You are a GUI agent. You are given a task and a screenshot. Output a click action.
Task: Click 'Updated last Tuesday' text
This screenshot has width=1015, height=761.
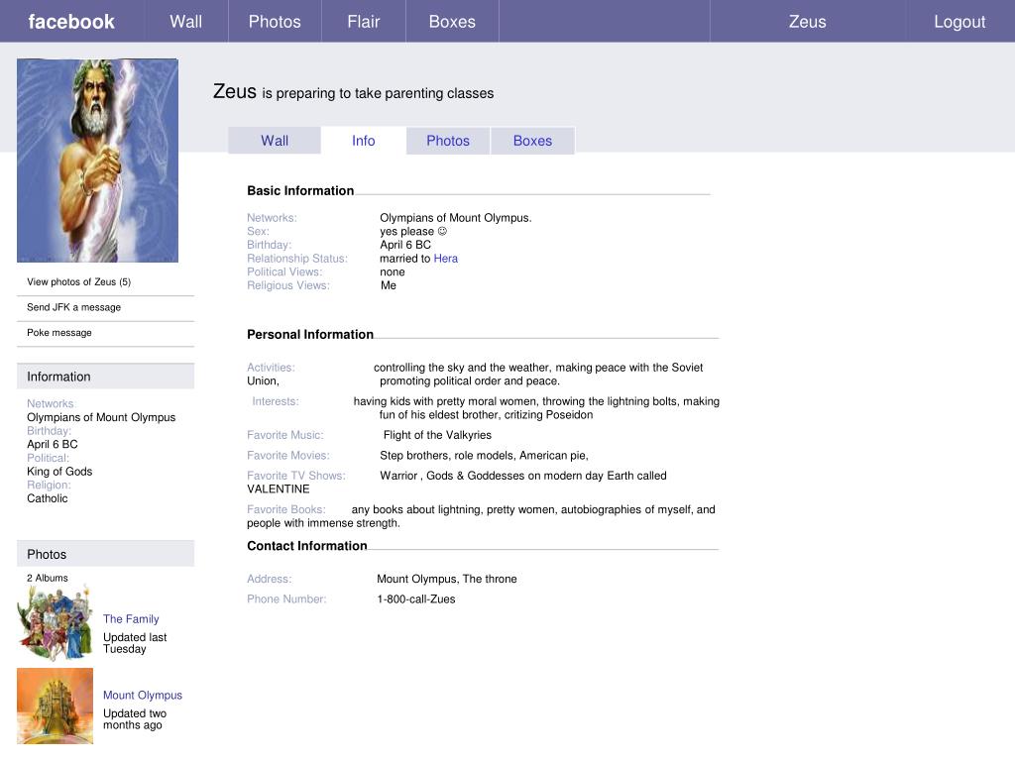click(x=135, y=643)
